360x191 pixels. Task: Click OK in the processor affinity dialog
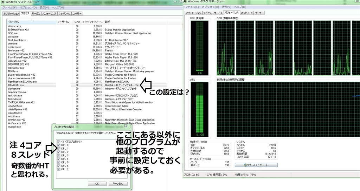pyautogui.click(x=97, y=184)
